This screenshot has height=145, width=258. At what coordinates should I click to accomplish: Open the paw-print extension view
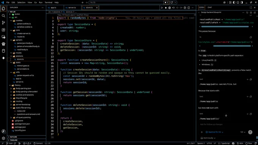[3, 44]
